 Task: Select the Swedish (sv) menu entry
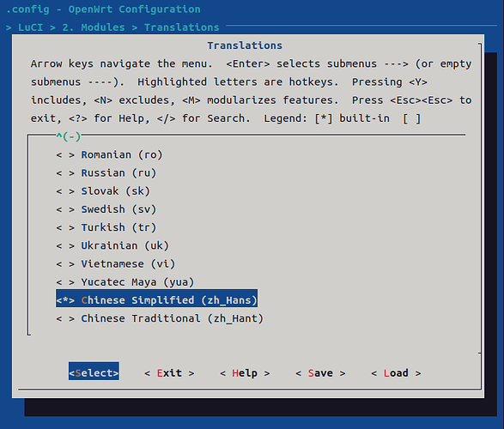[106, 209]
